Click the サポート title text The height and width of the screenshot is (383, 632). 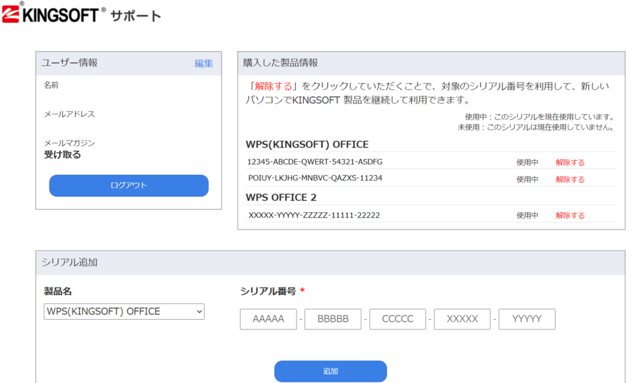click(x=136, y=16)
